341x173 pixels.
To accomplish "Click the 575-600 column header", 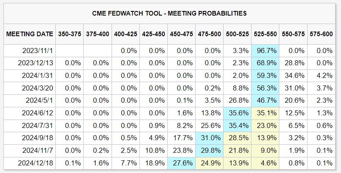I will [321, 34].
